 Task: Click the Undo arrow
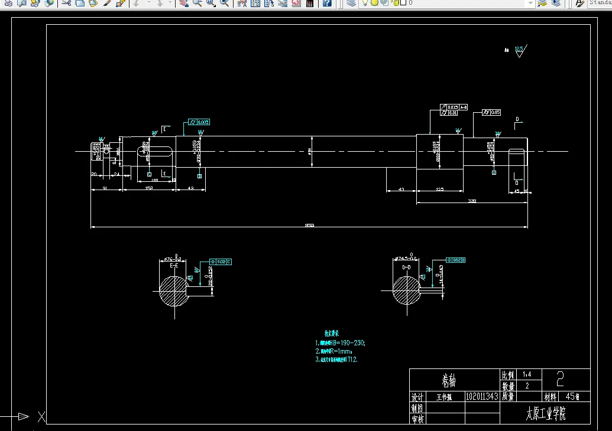[136, 3]
